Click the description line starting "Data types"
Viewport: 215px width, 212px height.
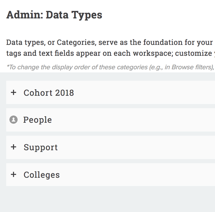[109, 42]
